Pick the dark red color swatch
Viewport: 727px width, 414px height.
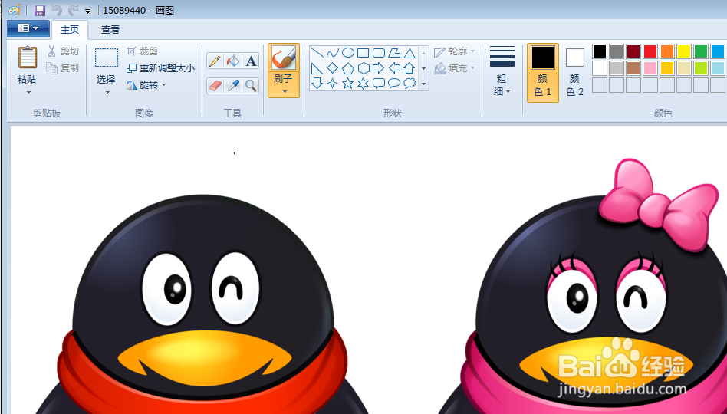633,51
